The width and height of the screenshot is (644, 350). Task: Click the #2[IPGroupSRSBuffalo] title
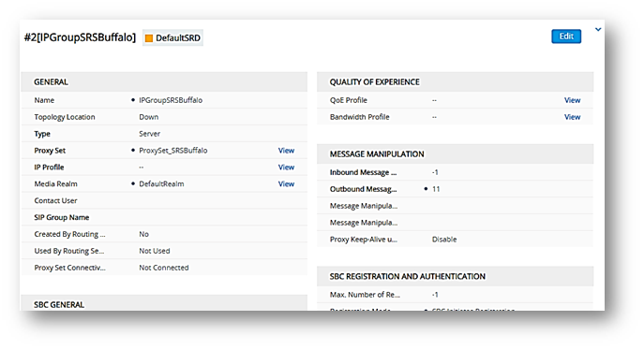click(x=80, y=37)
